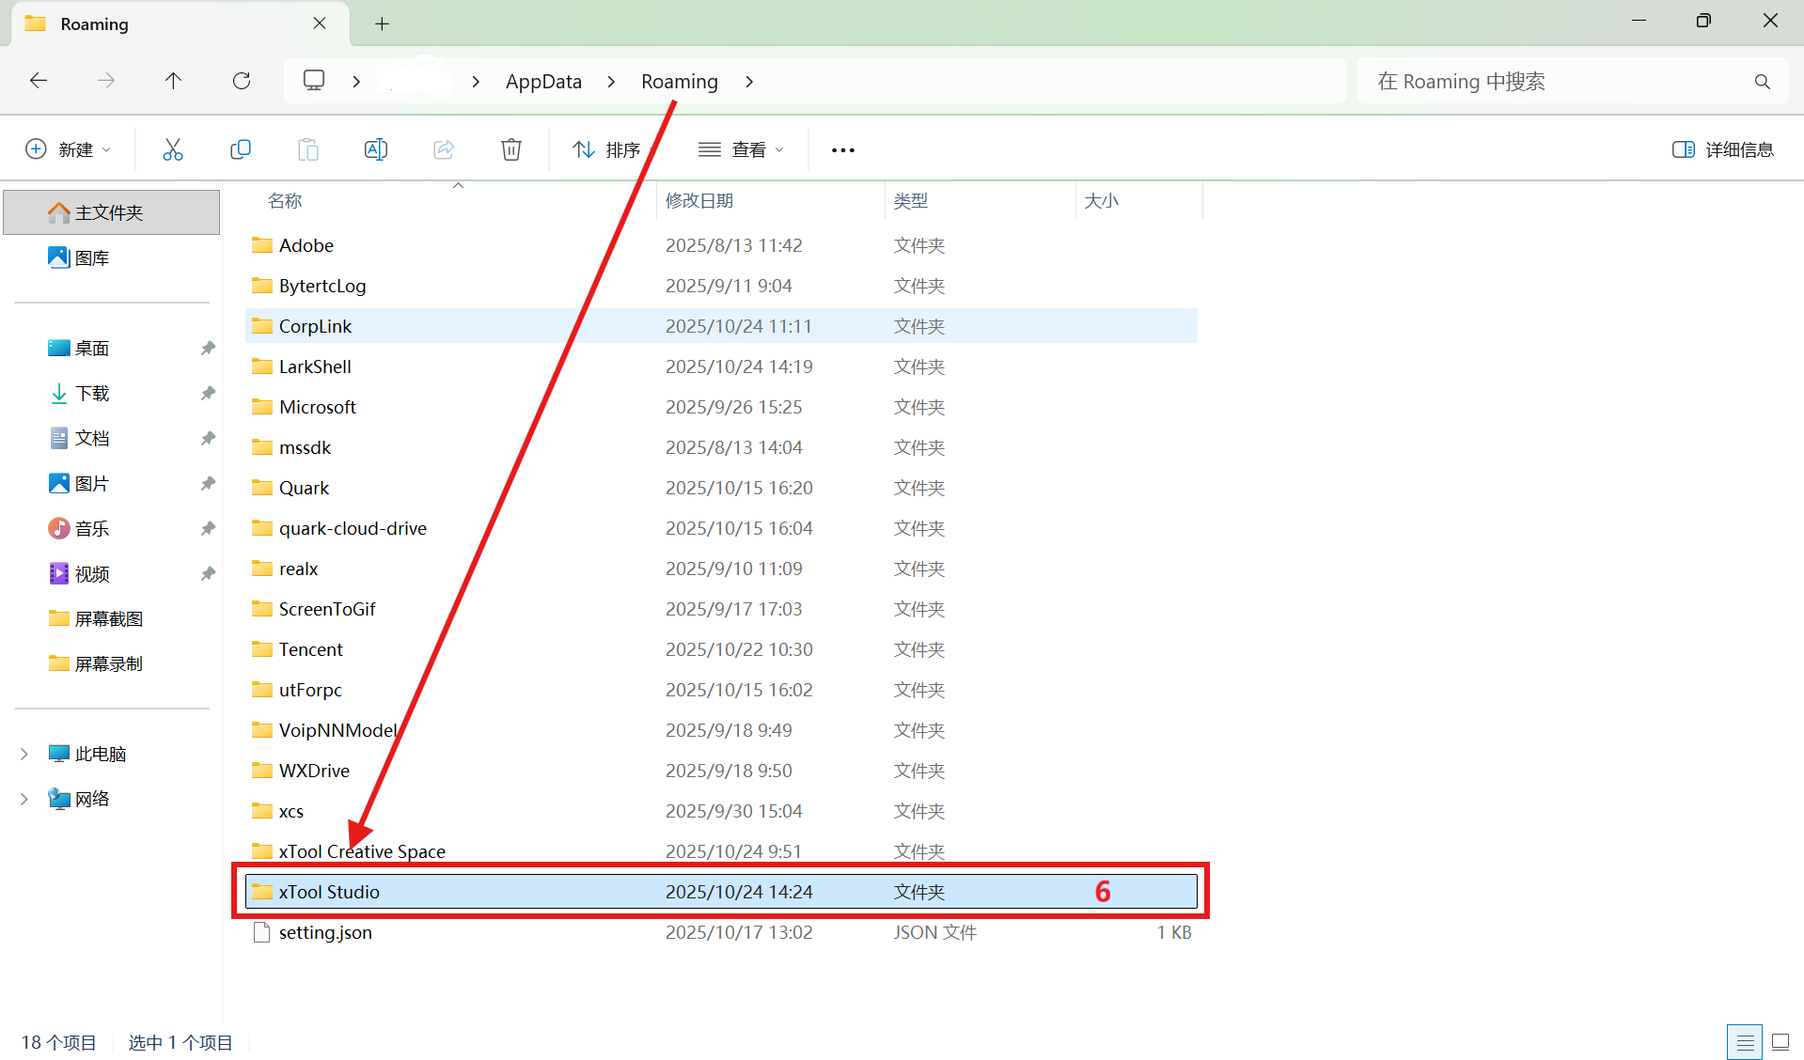Click the Refresh button

point(242,81)
